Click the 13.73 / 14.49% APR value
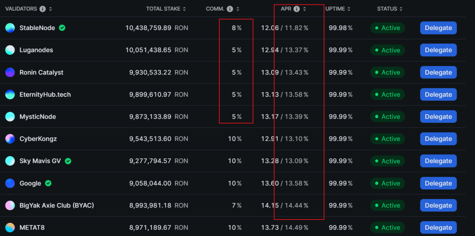Image resolution: width=475 pixels, height=236 pixels. click(x=284, y=228)
